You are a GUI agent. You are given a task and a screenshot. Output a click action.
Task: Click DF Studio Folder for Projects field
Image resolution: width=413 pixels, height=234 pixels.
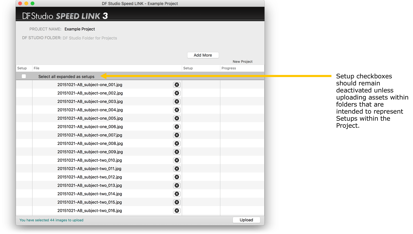click(x=90, y=38)
